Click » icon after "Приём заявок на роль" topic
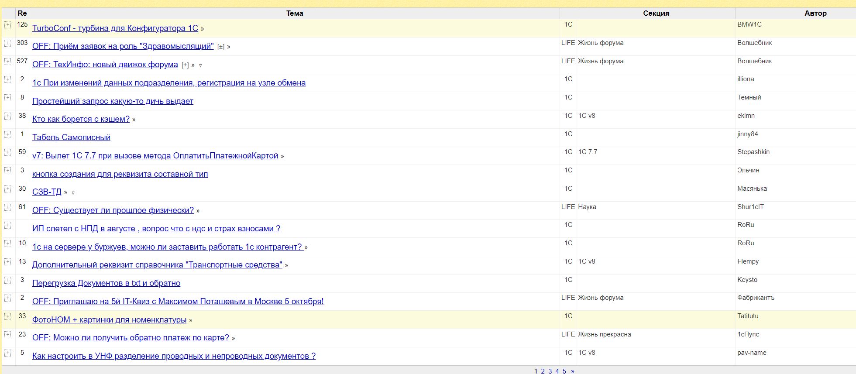Viewport: 856px width, 374px height. (229, 47)
